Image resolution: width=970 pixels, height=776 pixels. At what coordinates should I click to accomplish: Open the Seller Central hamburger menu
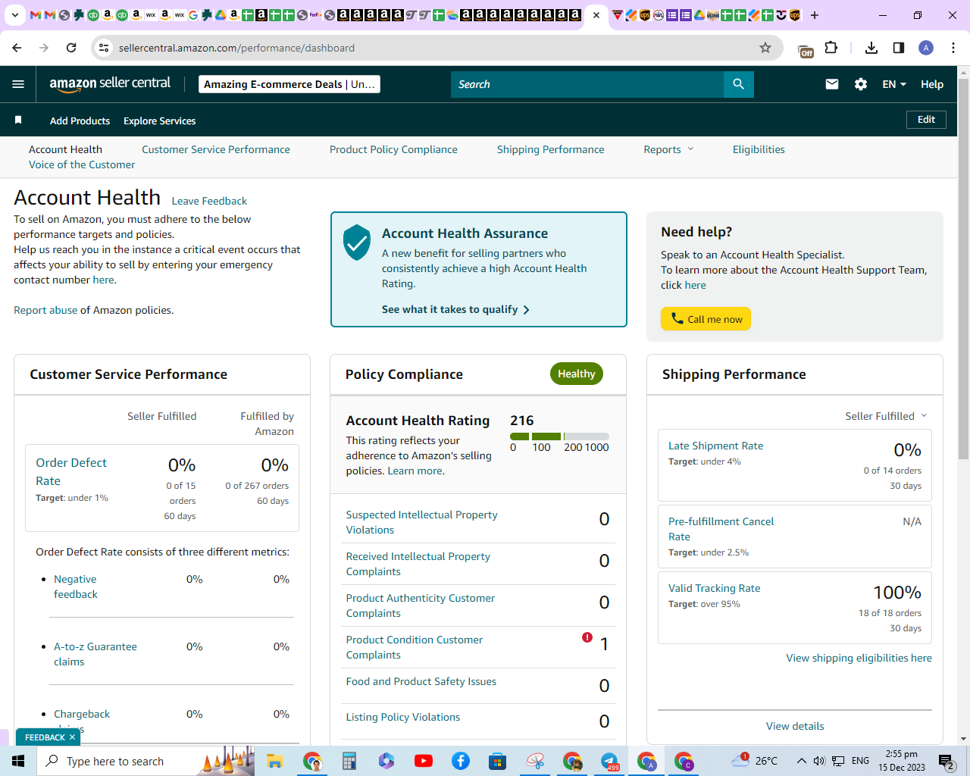(x=18, y=84)
